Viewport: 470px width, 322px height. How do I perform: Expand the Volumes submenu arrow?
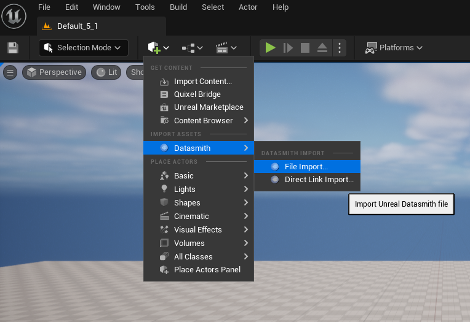click(x=246, y=243)
